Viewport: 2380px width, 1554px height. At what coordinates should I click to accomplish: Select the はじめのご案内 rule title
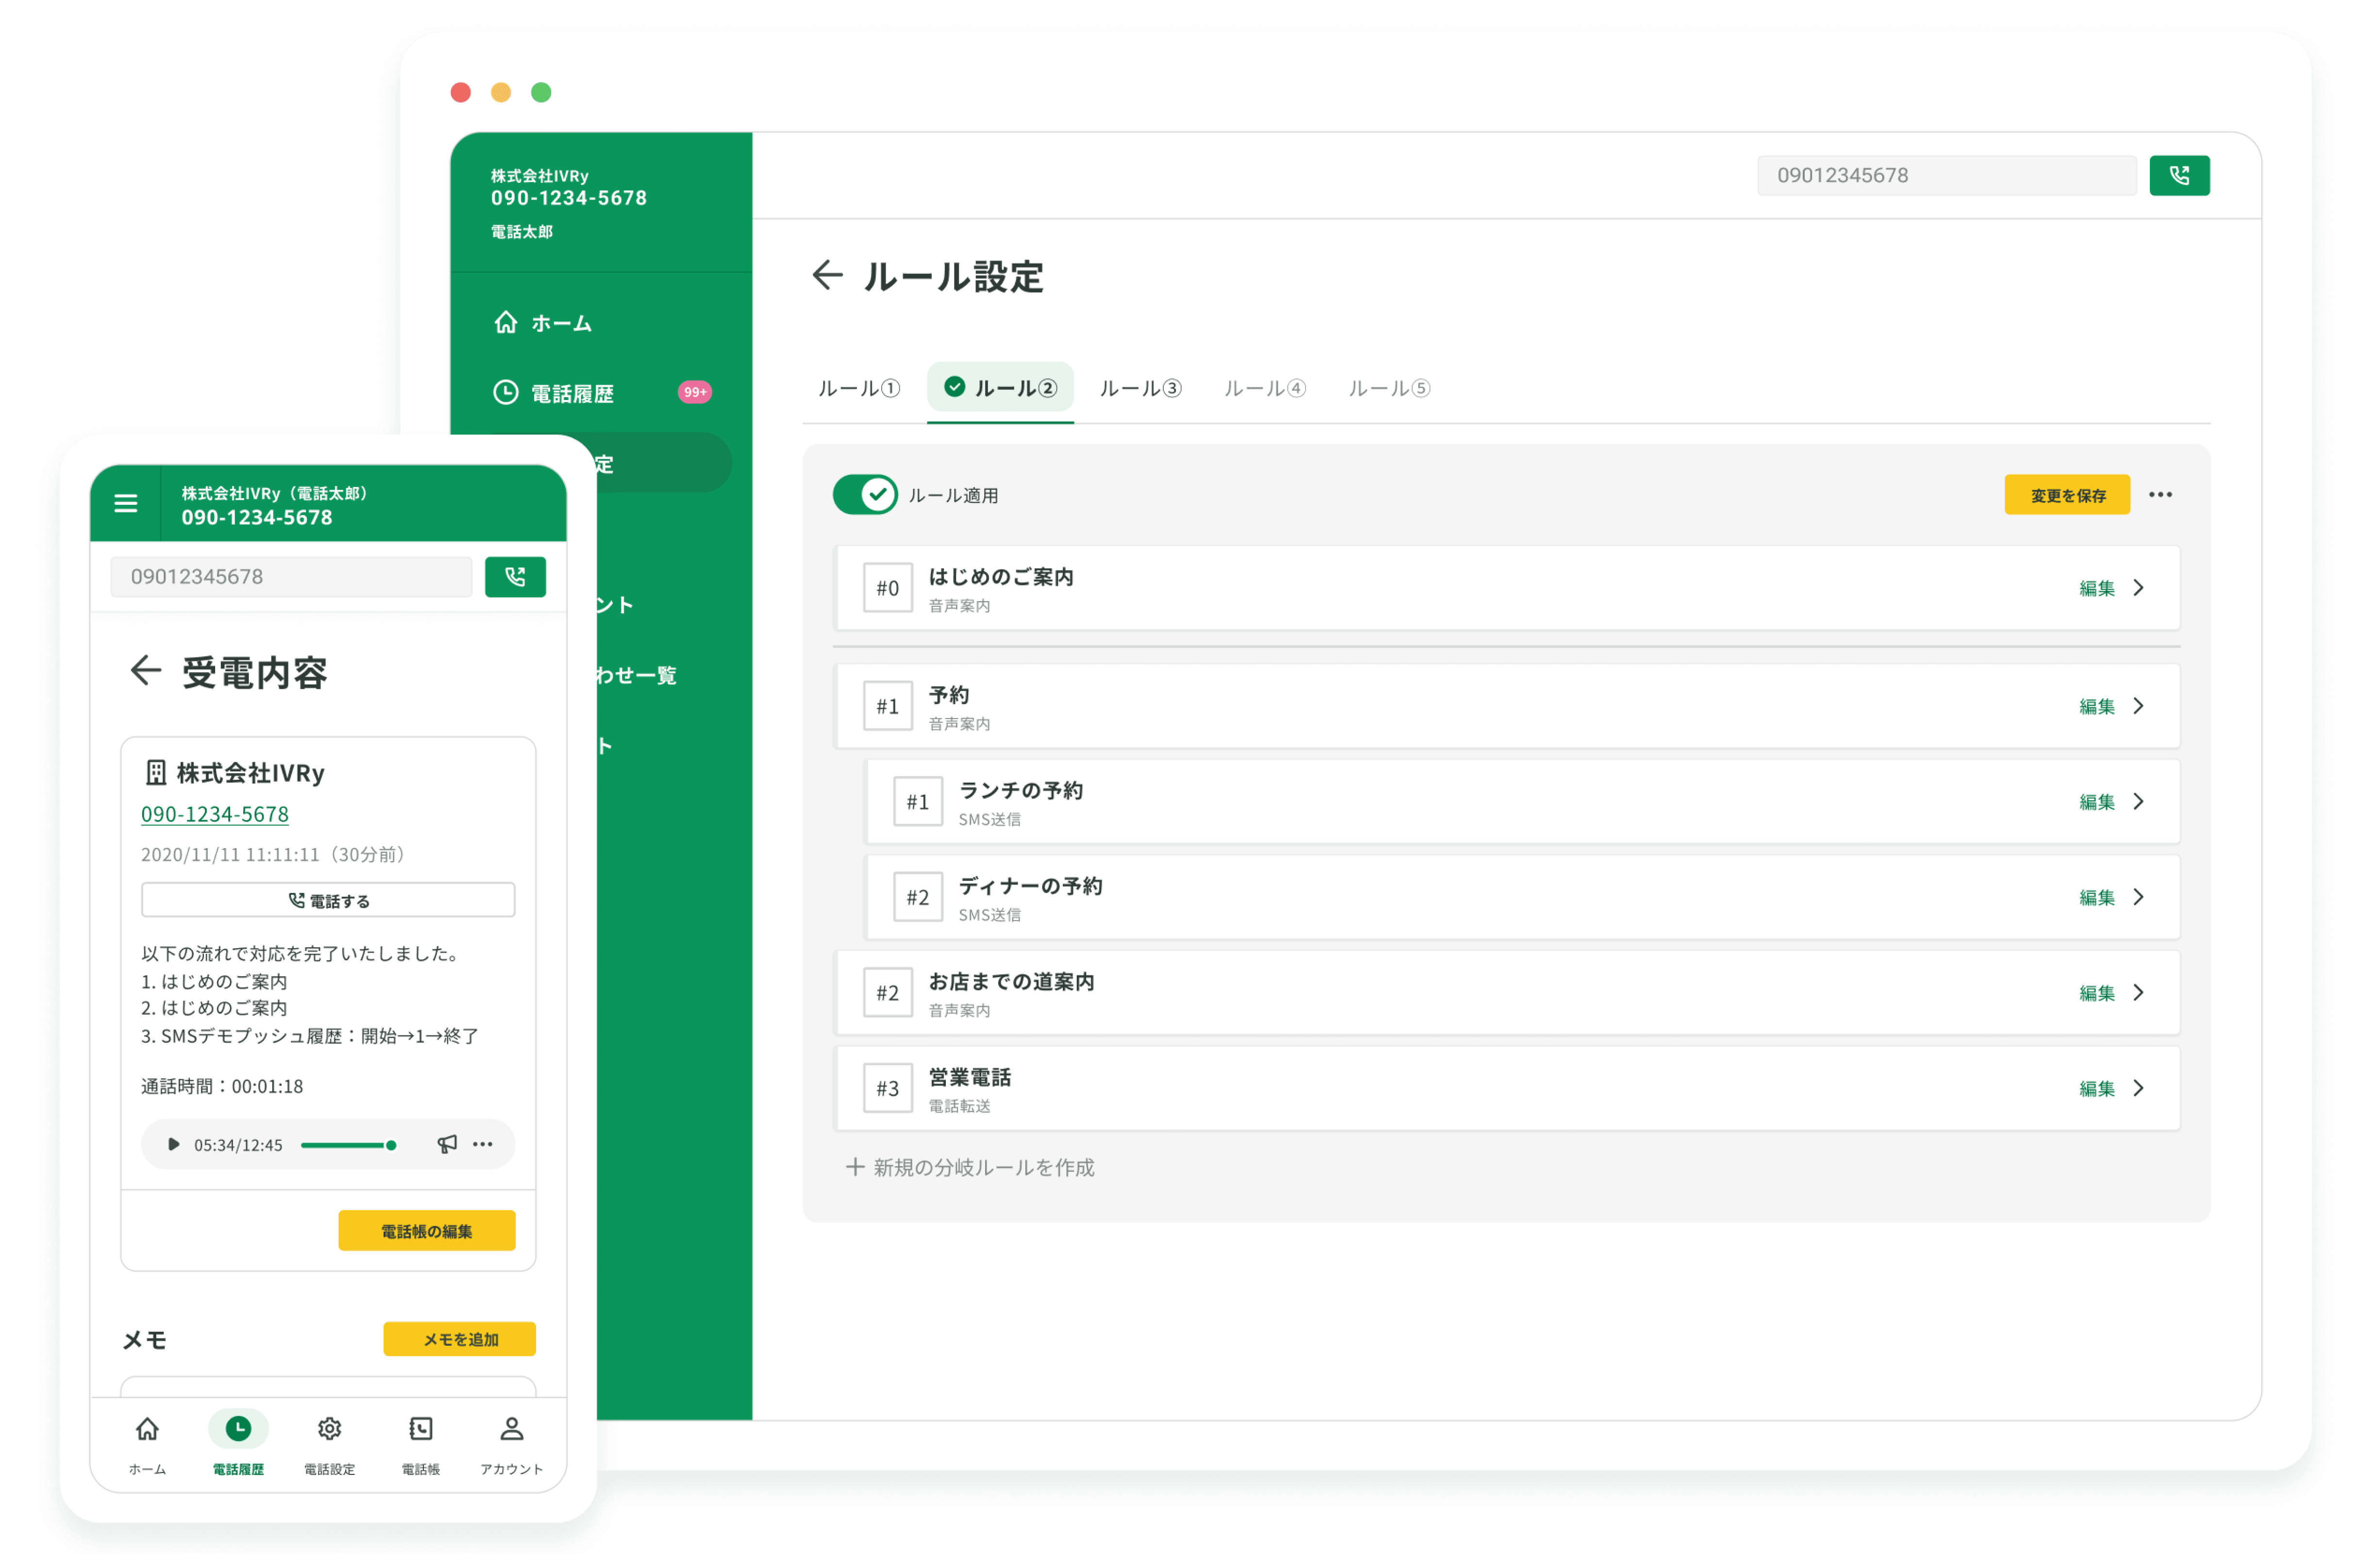tap(1000, 577)
